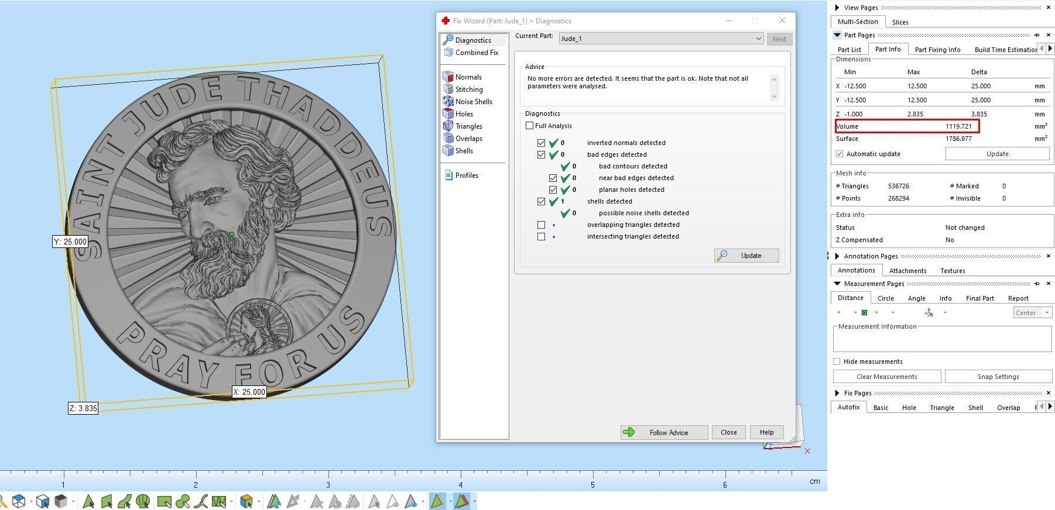Collapse the Part Pages panel

837,35
